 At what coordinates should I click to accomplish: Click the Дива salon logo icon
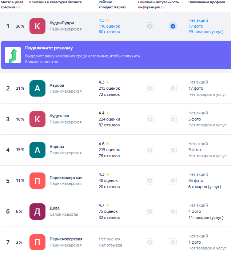tap(37, 211)
